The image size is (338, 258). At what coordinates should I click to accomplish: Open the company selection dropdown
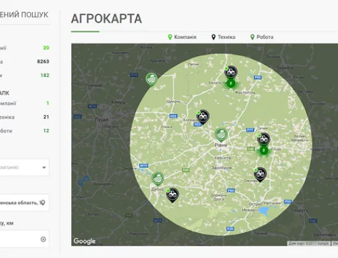click(24, 167)
